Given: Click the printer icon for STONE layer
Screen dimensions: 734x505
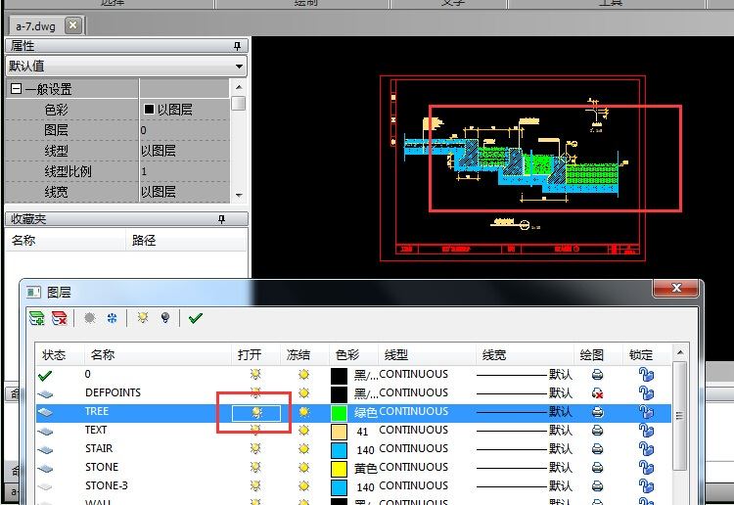Looking at the screenshot, I should 597,468.
